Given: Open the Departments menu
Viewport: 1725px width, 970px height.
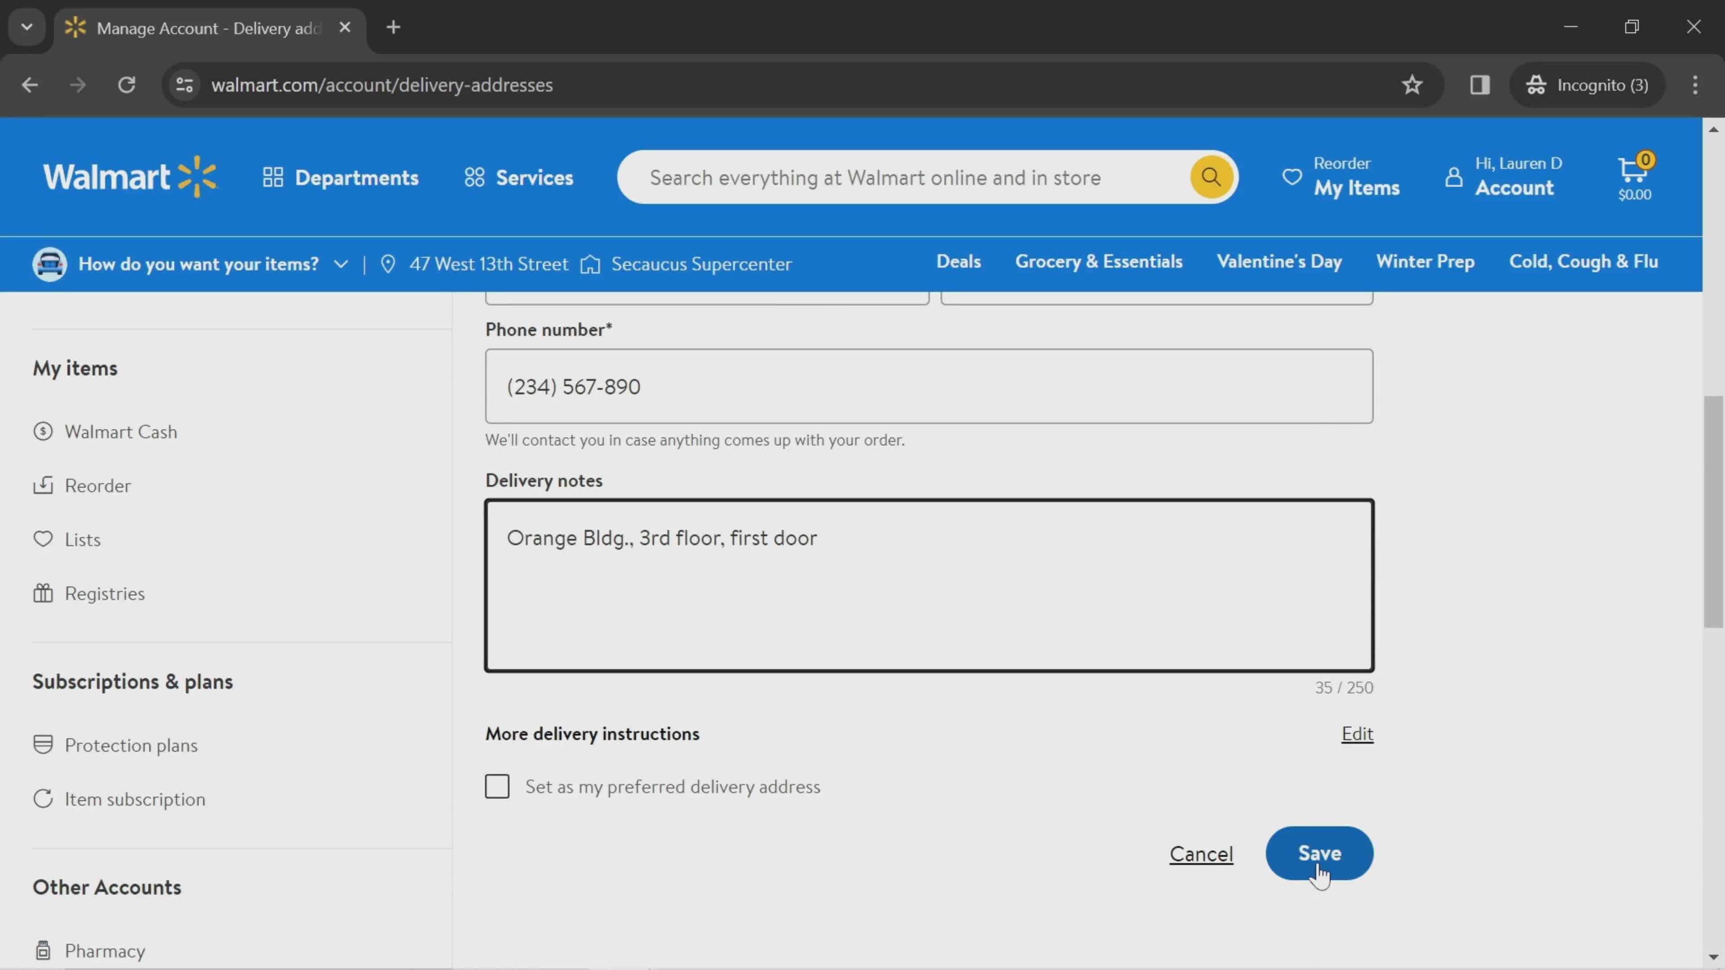Looking at the screenshot, I should 341,177.
